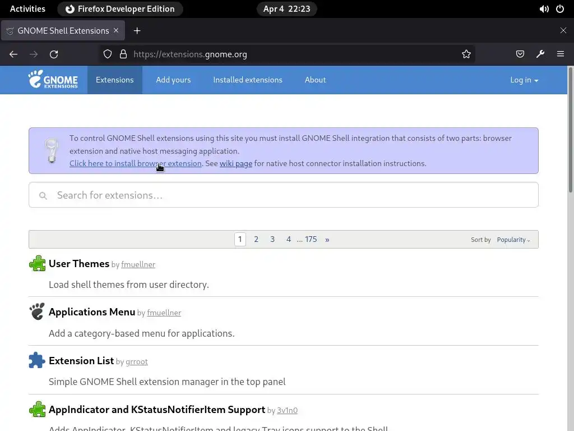The image size is (574, 431).
Task: Open author 3v1n0 profile link
Action: (287, 410)
